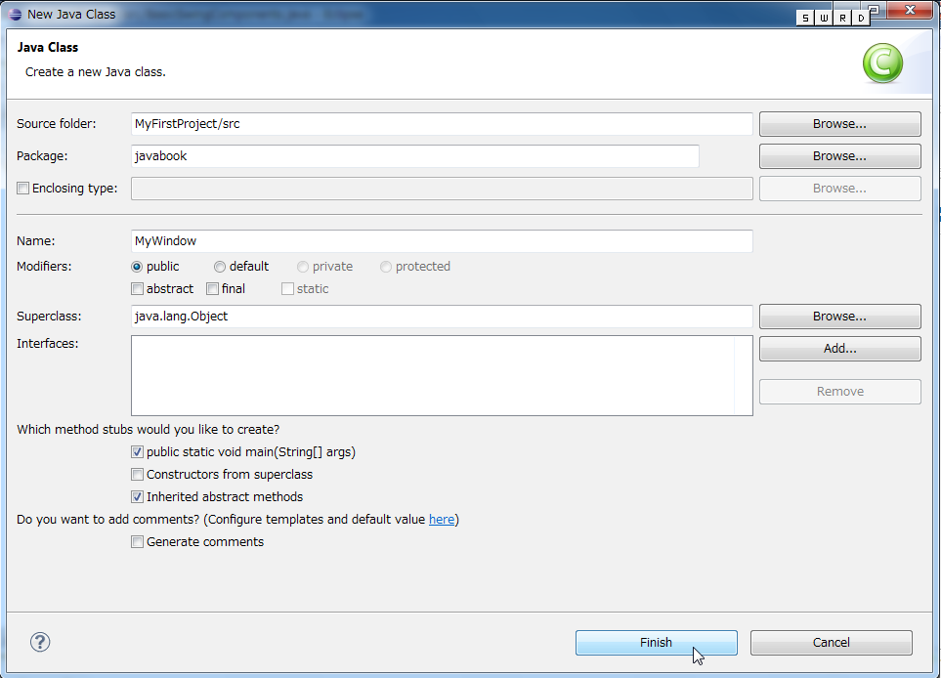Click the green Java class wizard icon
Screen dimensions: 941x678
(882, 64)
